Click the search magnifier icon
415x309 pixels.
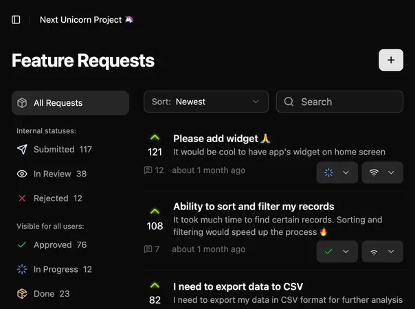pyautogui.click(x=289, y=102)
